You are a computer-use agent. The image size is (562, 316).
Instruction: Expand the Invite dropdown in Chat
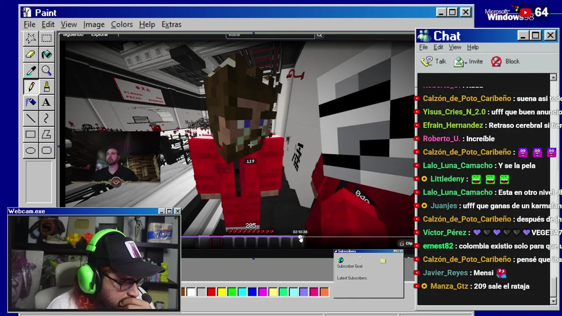pos(465,63)
